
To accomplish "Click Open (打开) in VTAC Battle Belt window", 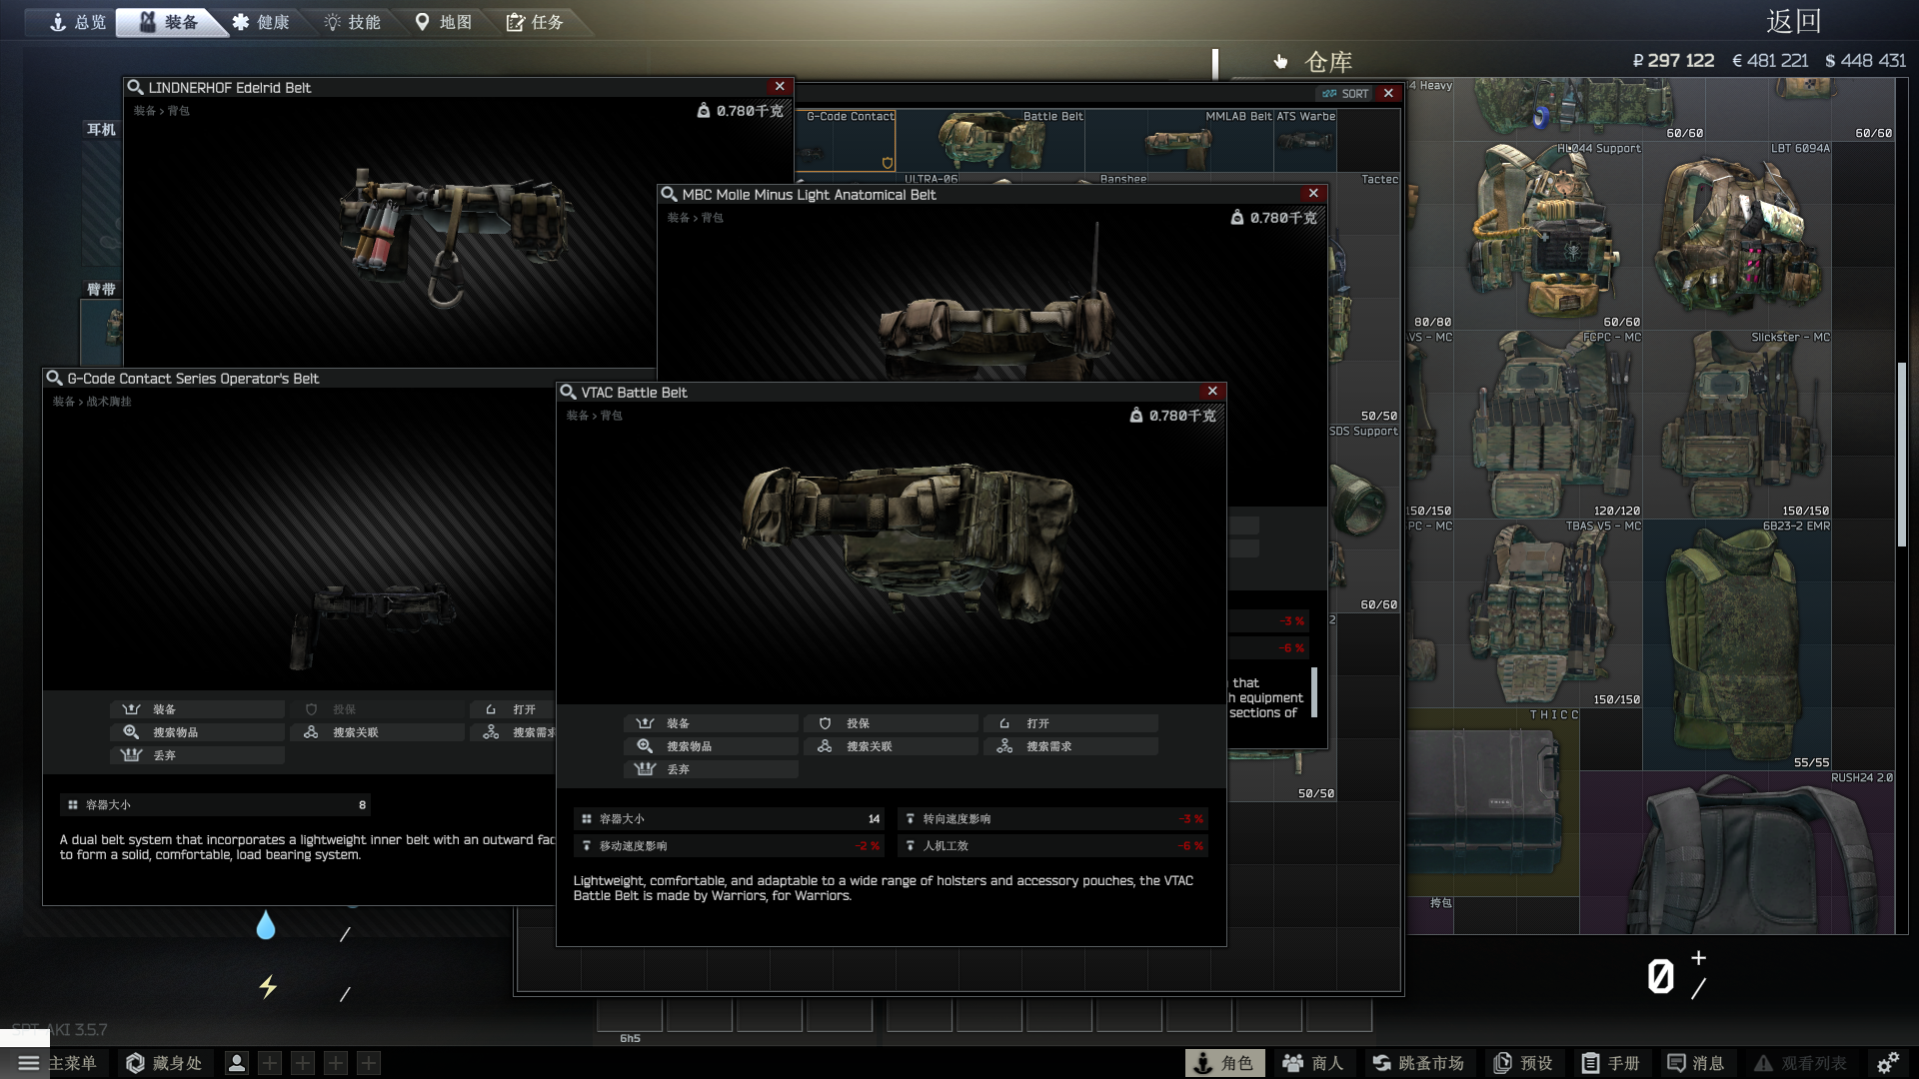I will tap(1069, 723).
